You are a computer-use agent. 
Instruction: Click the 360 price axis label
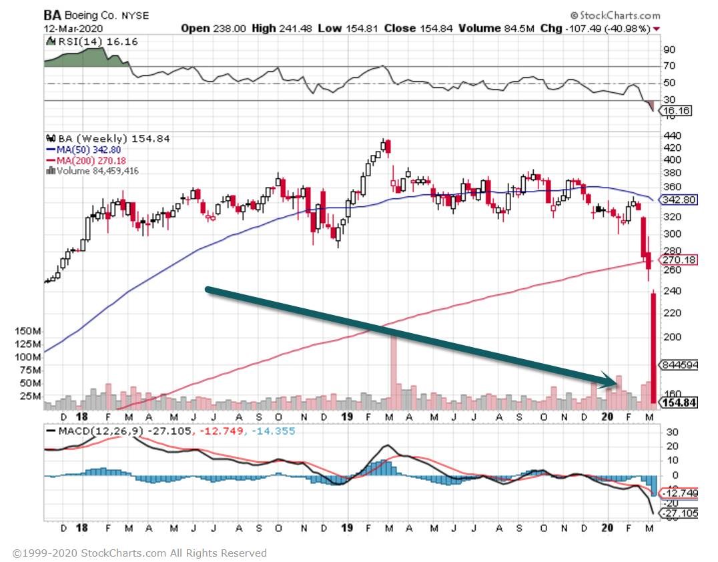[x=672, y=187]
